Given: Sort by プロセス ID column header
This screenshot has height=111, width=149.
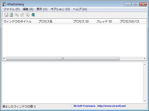Looking at the screenshot, I should 83,21.
